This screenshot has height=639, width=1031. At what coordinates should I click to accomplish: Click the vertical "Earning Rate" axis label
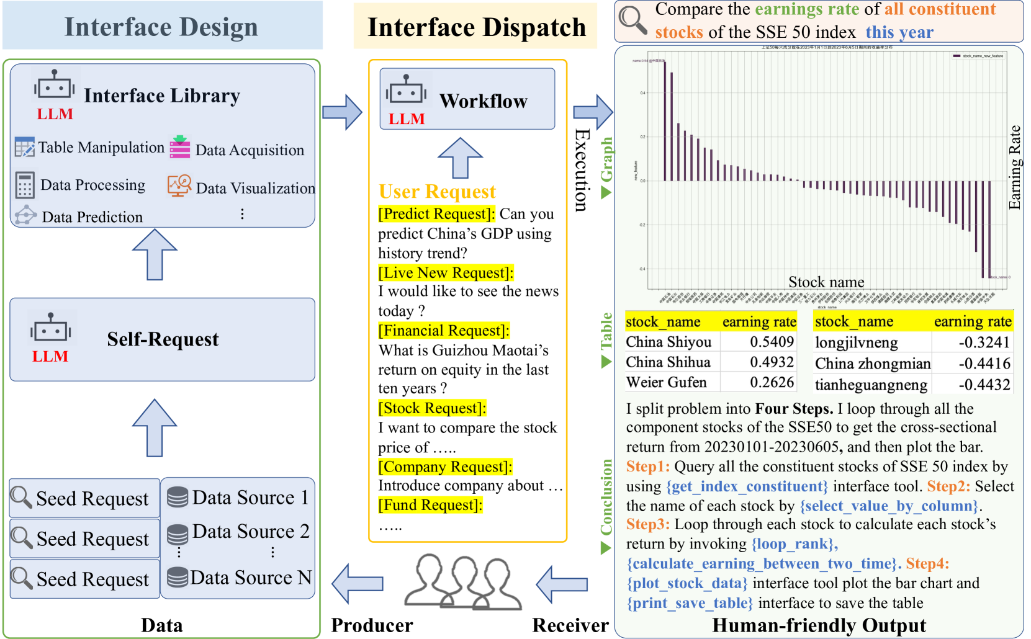[1014, 168]
